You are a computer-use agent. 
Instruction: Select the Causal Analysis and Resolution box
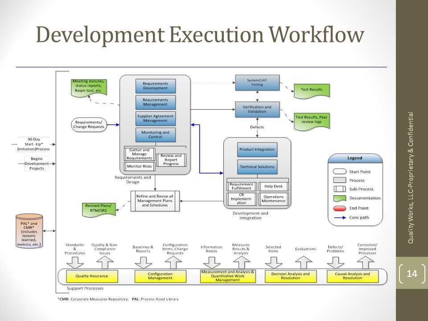coord(352,276)
